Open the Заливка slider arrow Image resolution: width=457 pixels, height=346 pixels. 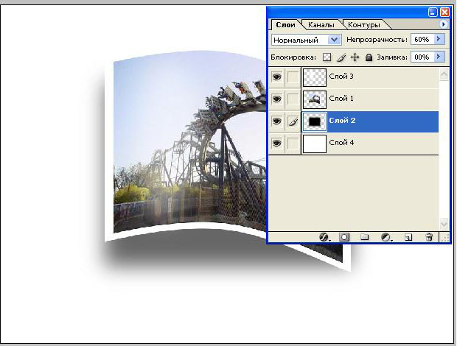coord(439,57)
